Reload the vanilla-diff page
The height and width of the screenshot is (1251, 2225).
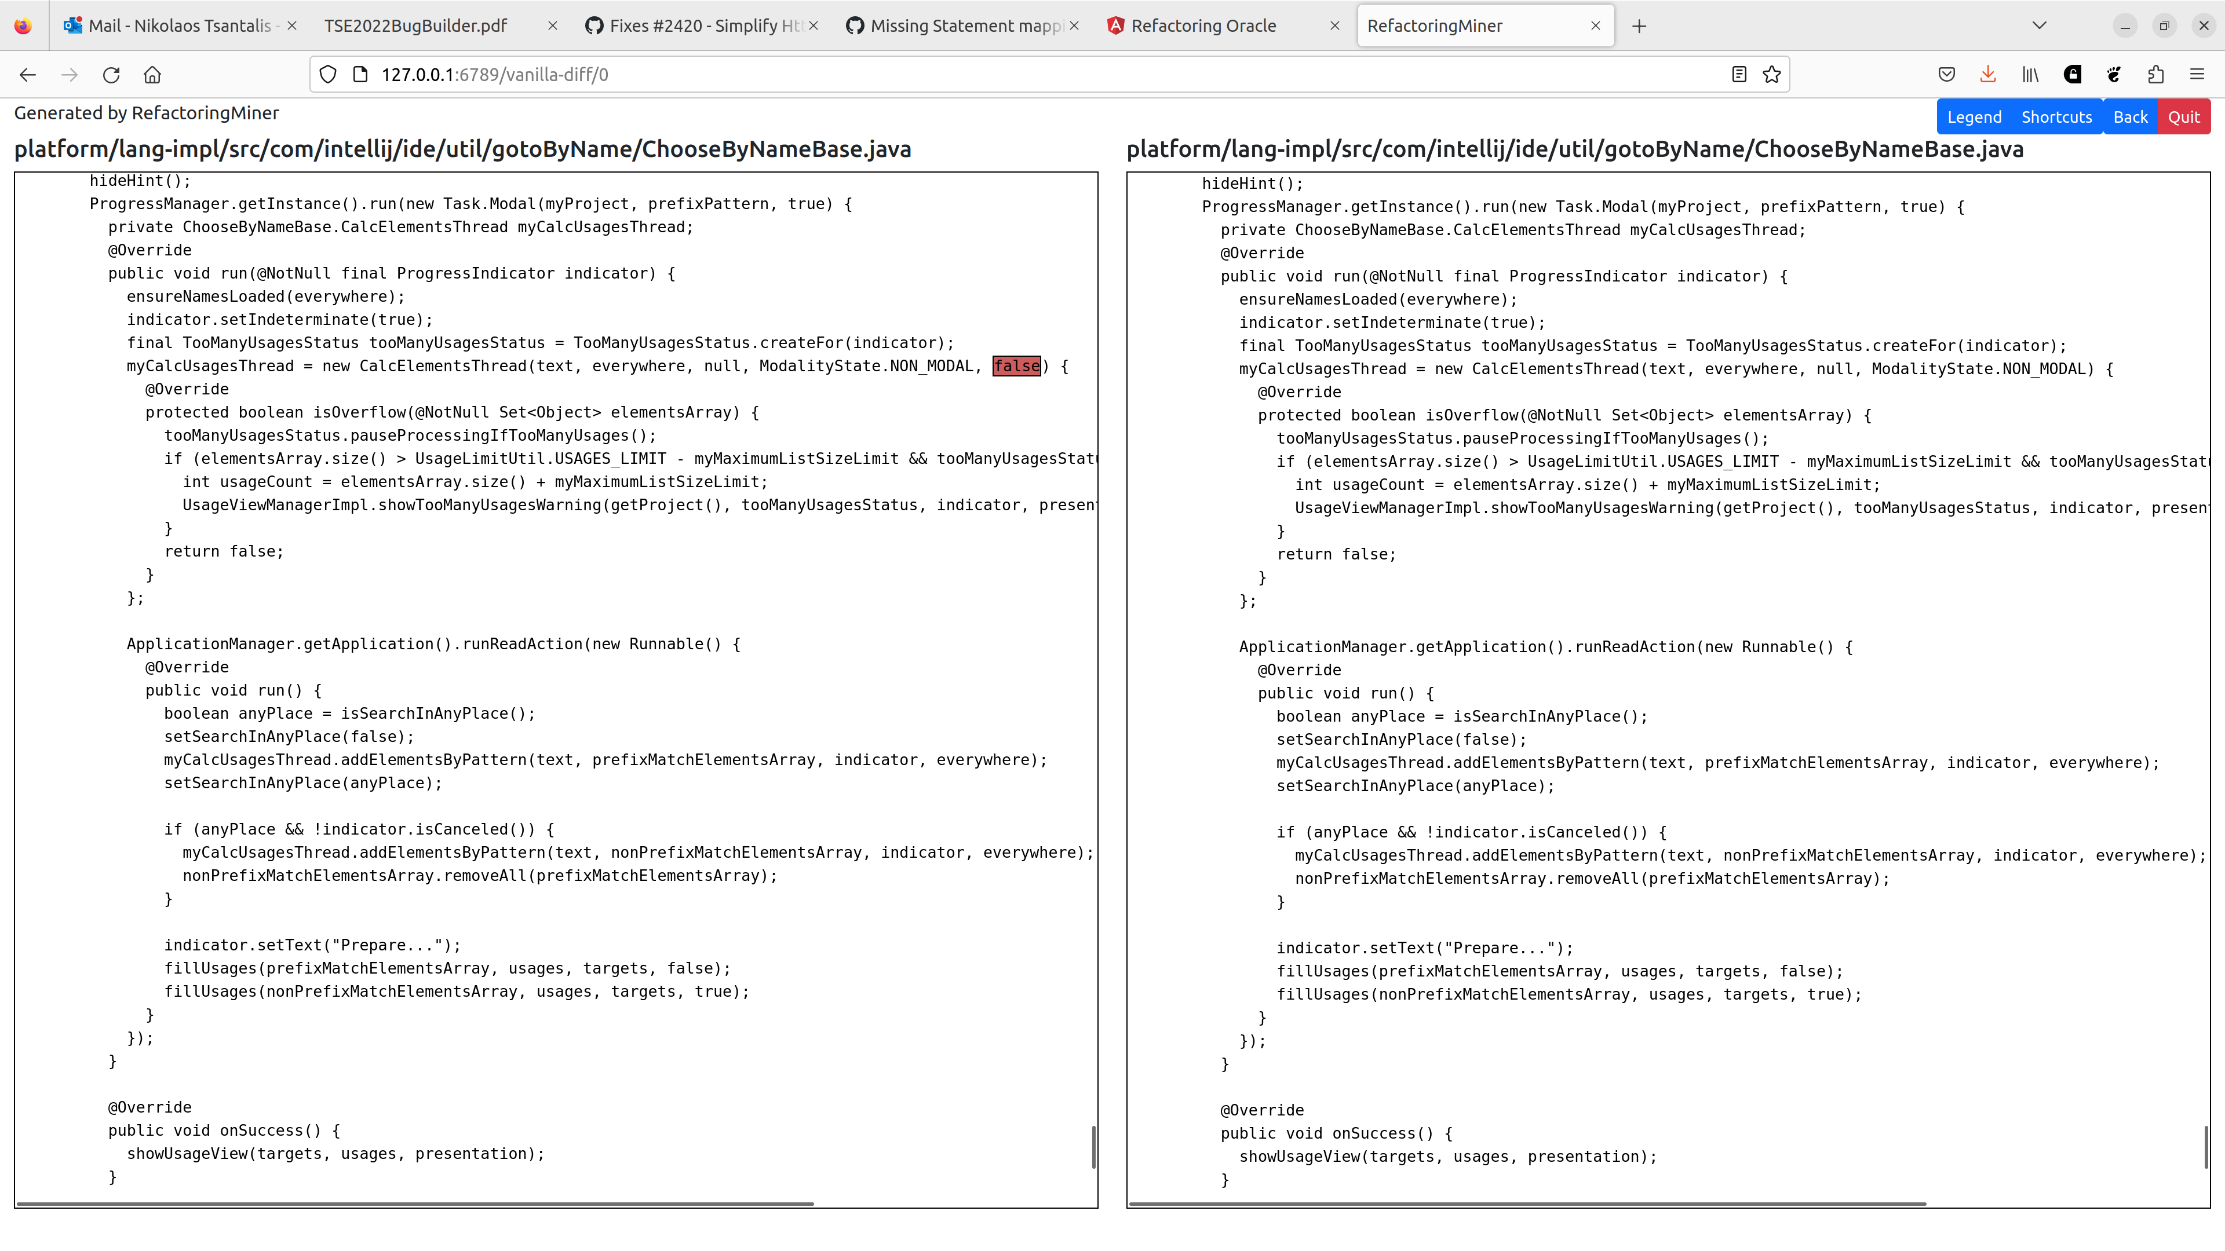click(111, 74)
